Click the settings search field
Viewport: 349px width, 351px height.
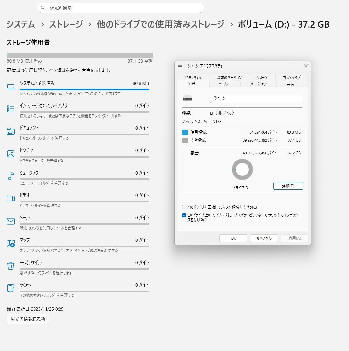coord(120,8)
